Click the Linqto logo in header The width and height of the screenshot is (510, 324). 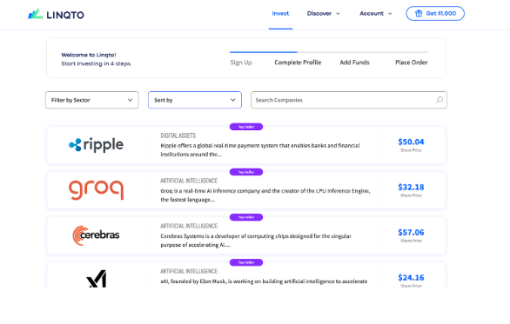[56, 14]
